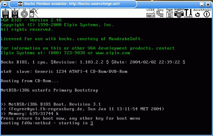Hit the Reset icon in the toolbar
213x136 pixels.
coord(197,13)
